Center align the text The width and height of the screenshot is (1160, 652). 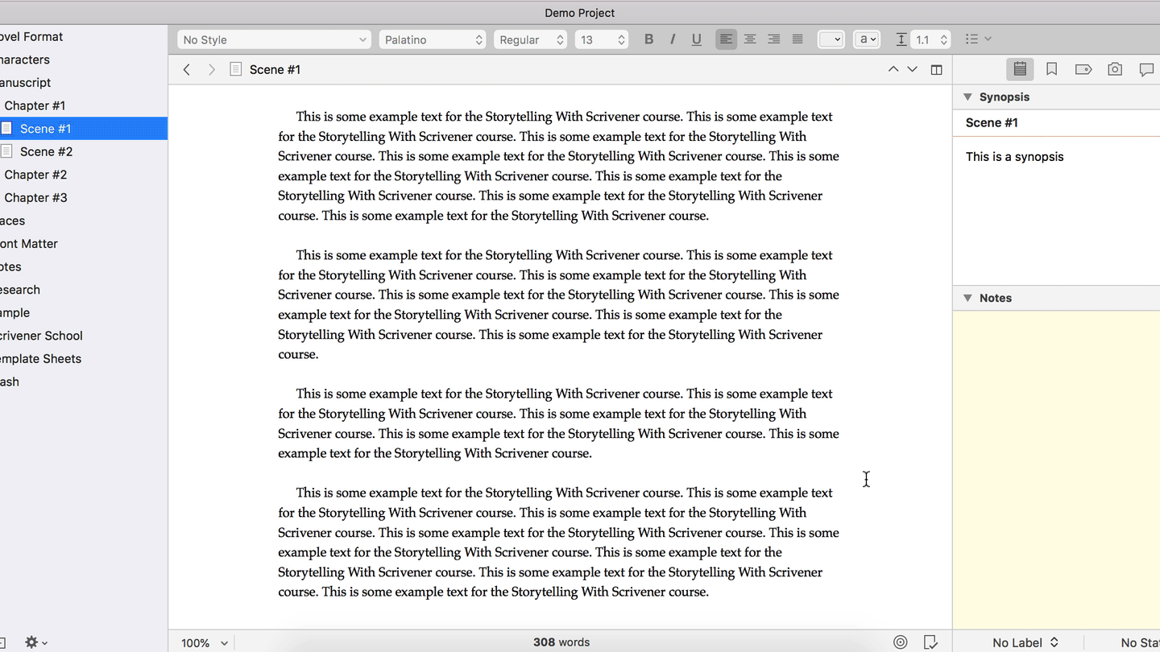pyautogui.click(x=750, y=39)
